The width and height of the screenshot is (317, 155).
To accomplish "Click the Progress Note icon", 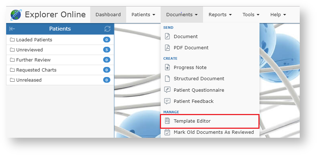I will click(x=167, y=67).
